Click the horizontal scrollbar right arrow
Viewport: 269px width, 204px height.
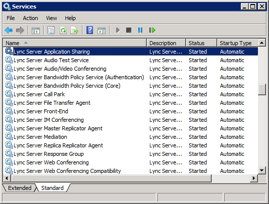[x=253, y=178]
